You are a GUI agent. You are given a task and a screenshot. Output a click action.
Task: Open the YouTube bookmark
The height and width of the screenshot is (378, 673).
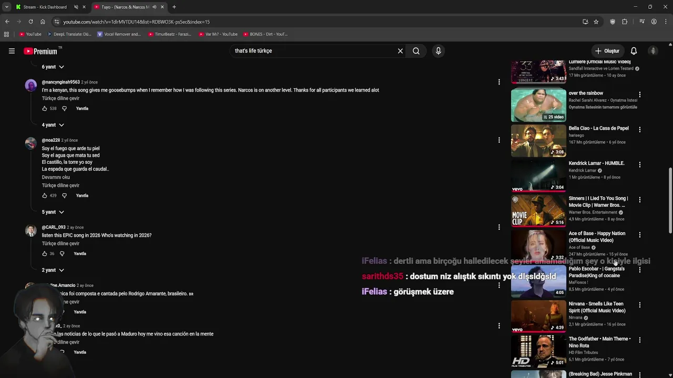coord(30,34)
